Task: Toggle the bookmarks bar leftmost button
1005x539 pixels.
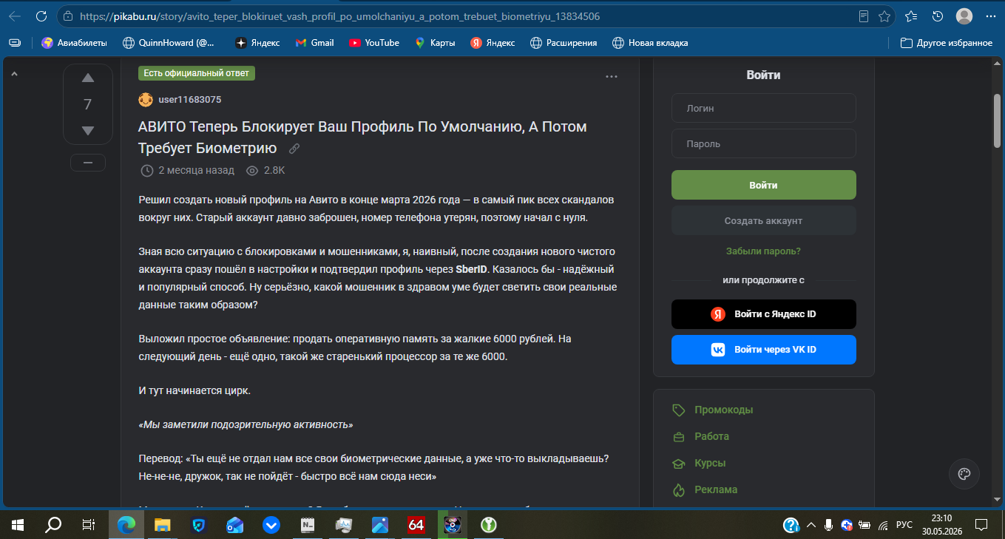Action: click(15, 43)
